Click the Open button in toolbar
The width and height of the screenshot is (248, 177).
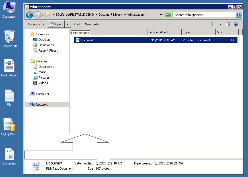pyautogui.click(x=56, y=24)
